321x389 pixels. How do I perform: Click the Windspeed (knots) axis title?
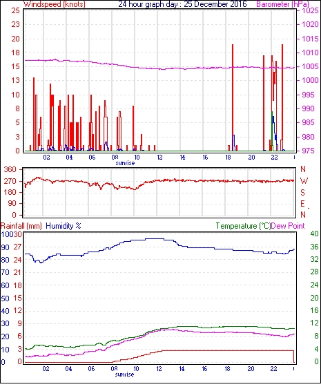pyautogui.click(x=55, y=4)
